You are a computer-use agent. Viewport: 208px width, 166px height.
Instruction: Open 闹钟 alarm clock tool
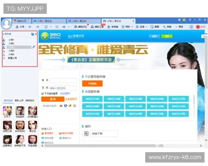125,27
